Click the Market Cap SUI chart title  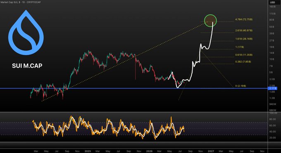pos(20,2)
